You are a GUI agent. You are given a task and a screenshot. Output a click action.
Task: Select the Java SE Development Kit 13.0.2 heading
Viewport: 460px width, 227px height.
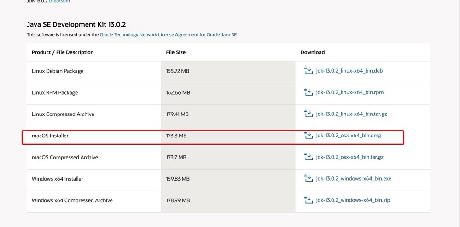76,24
